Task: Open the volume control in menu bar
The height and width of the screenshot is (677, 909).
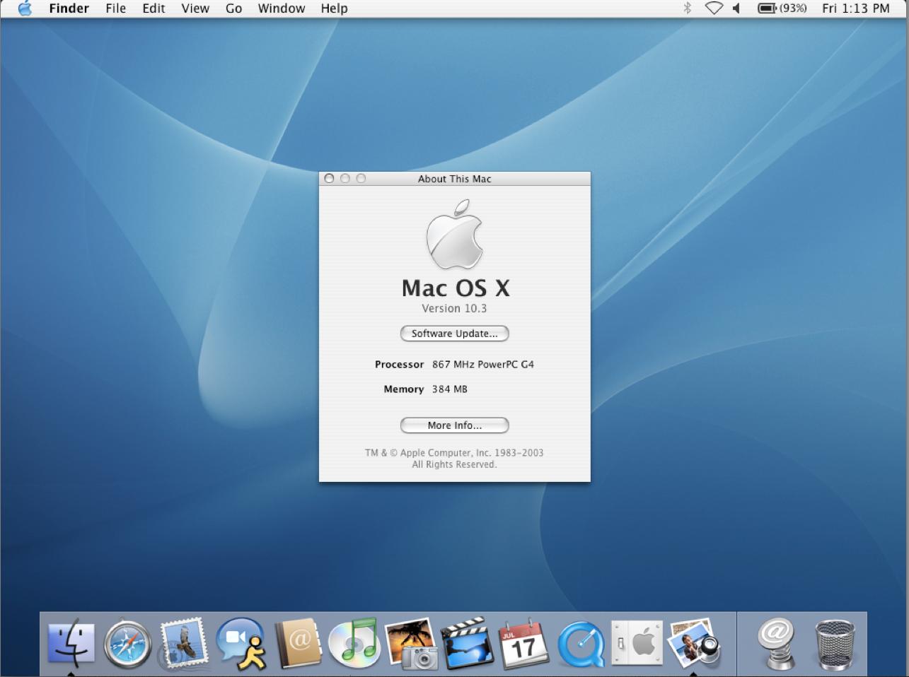Action: pos(736,8)
